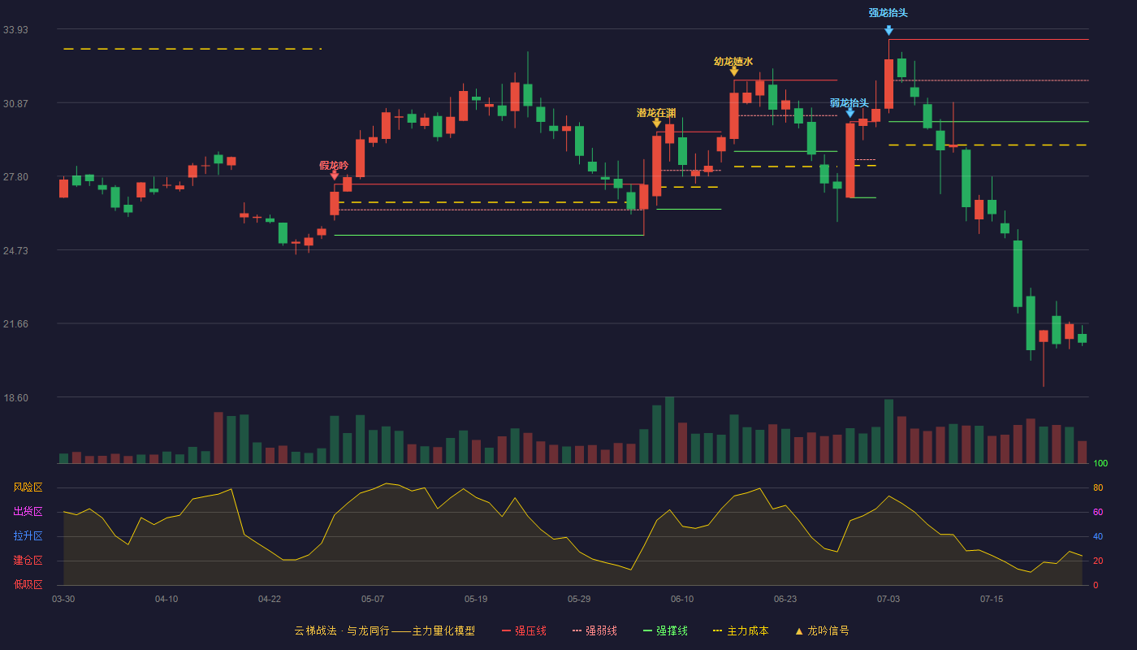Click the magenta 60 indicator scale value
The width and height of the screenshot is (1137, 650).
[x=1098, y=512]
